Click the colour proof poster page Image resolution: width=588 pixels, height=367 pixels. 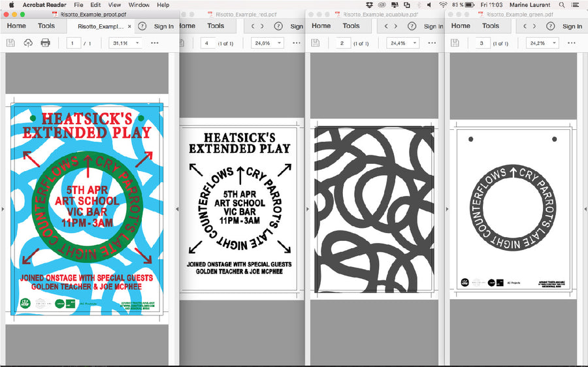pos(87,209)
